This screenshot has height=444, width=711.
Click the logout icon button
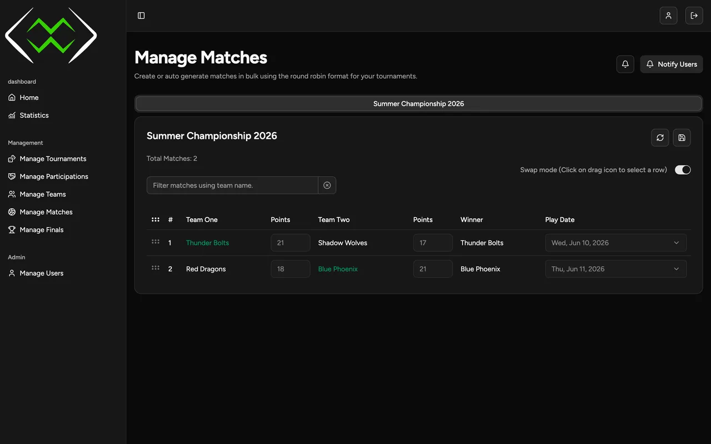694,16
